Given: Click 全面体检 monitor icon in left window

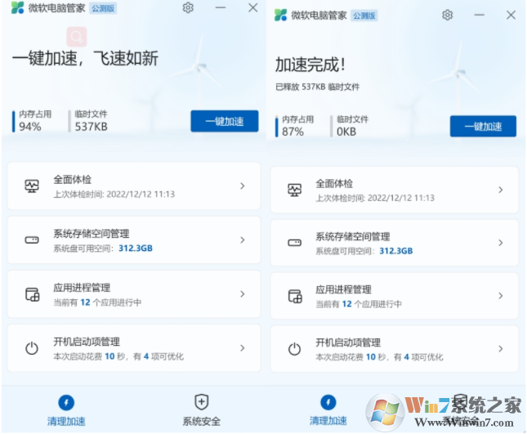Looking at the screenshot, I should (32, 186).
